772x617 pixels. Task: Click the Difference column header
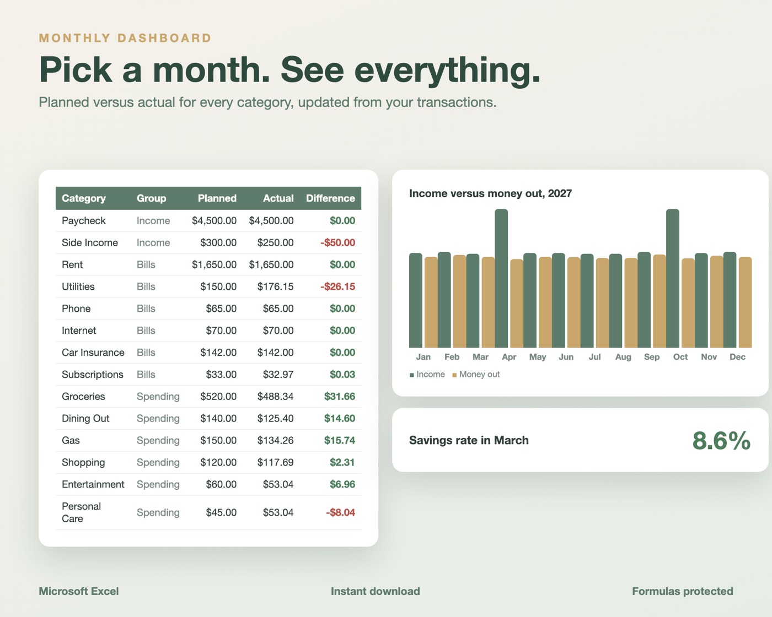click(x=330, y=198)
